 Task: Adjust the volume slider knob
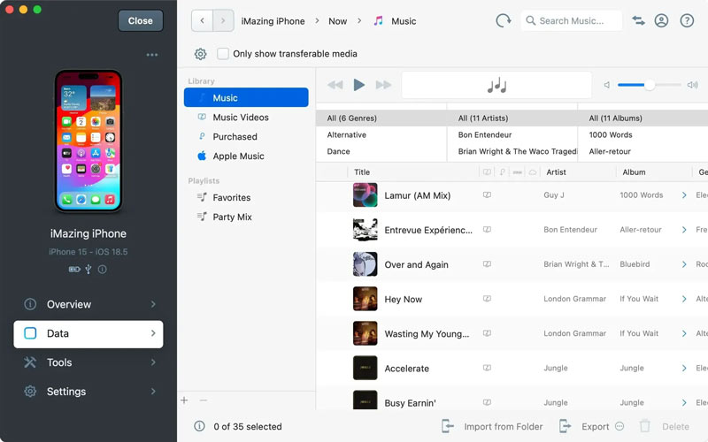click(x=650, y=85)
